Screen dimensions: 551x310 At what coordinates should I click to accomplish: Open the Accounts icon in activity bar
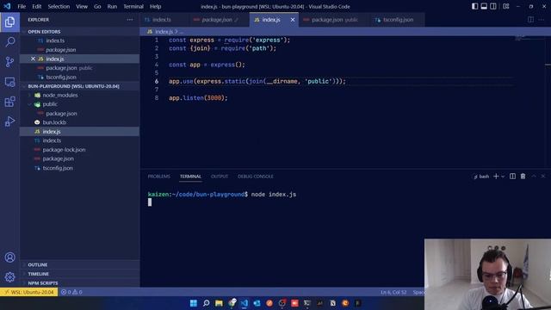click(9, 257)
